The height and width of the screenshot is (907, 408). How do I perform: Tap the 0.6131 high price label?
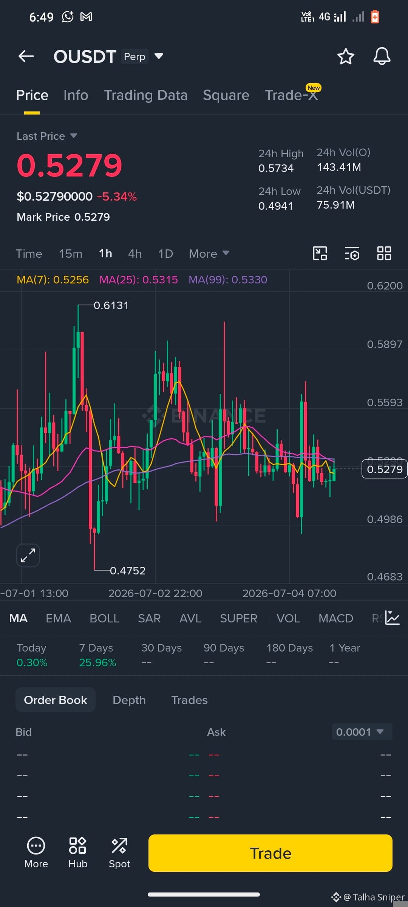[x=111, y=305]
